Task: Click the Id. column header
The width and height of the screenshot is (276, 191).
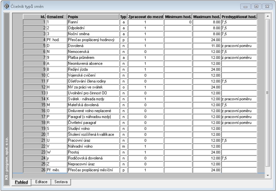Action: click(34, 17)
